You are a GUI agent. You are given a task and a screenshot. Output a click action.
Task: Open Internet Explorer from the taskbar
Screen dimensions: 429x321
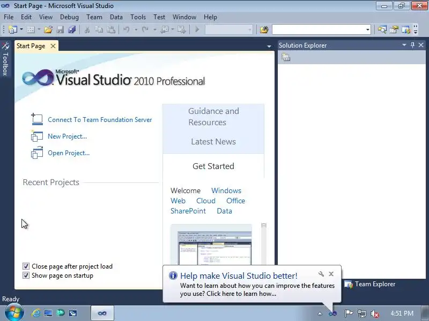point(36,313)
